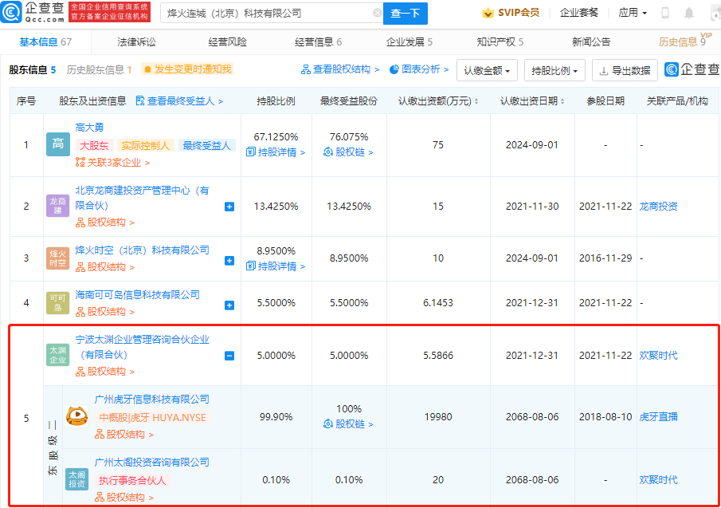Open 海南可可岛信息科技有限公司 link
Image resolution: width=721 pixels, height=508 pixels.
pyautogui.click(x=138, y=295)
